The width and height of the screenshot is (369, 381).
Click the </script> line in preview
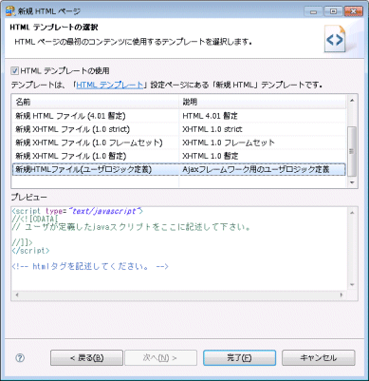coord(30,251)
